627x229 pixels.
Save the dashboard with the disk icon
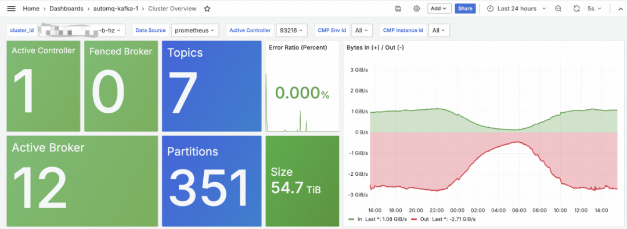coord(398,9)
